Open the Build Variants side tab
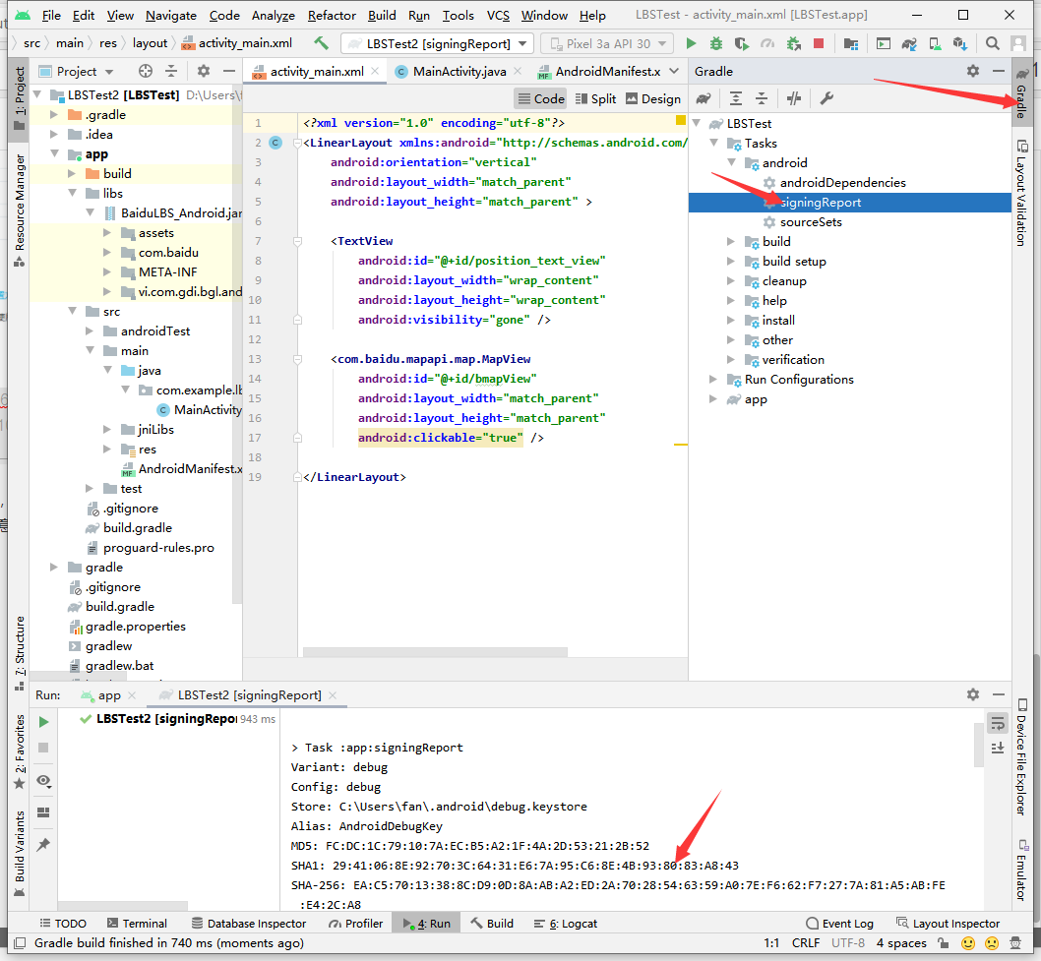Screen dimensions: 1041x961 [20, 854]
